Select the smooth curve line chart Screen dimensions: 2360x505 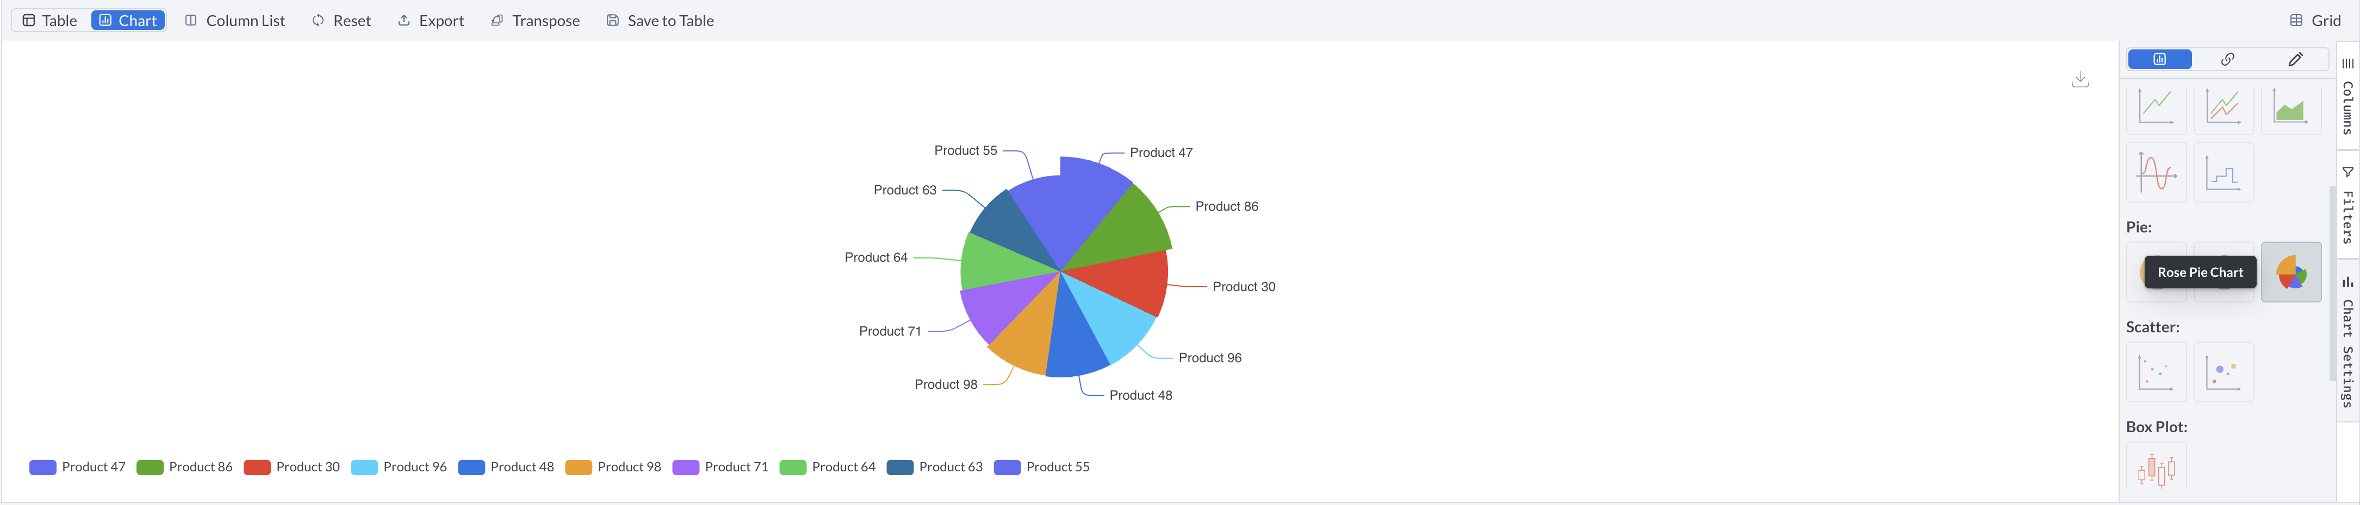(2156, 172)
